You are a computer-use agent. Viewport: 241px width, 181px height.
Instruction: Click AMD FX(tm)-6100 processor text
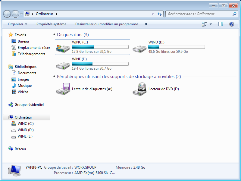95,173
